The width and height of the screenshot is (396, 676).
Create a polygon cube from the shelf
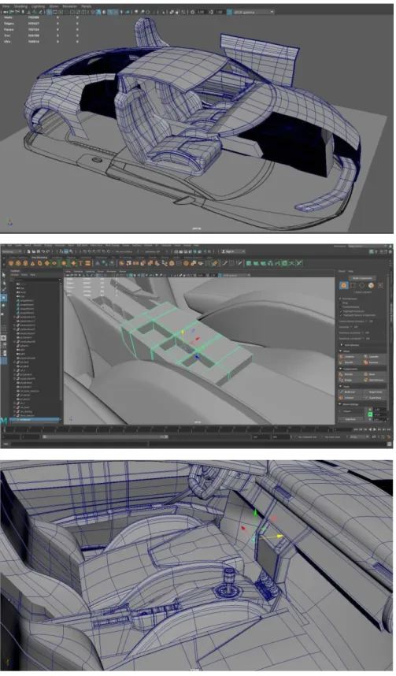pos(17,263)
